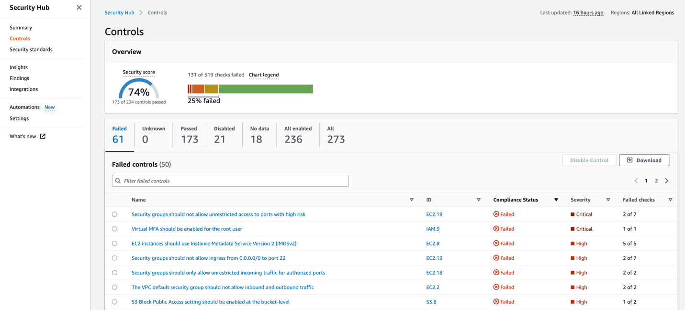Open the EC2.13 control details link
This screenshot has height=310, width=685.
pos(434,258)
